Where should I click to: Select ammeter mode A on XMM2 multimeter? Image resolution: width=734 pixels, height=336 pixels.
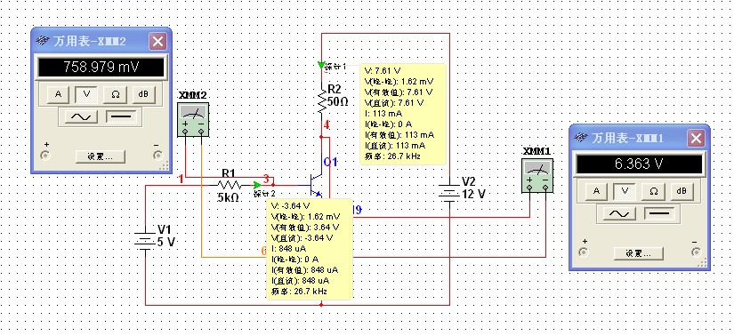pos(59,94)
